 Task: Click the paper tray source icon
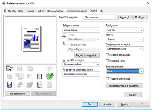pos(10,68)
